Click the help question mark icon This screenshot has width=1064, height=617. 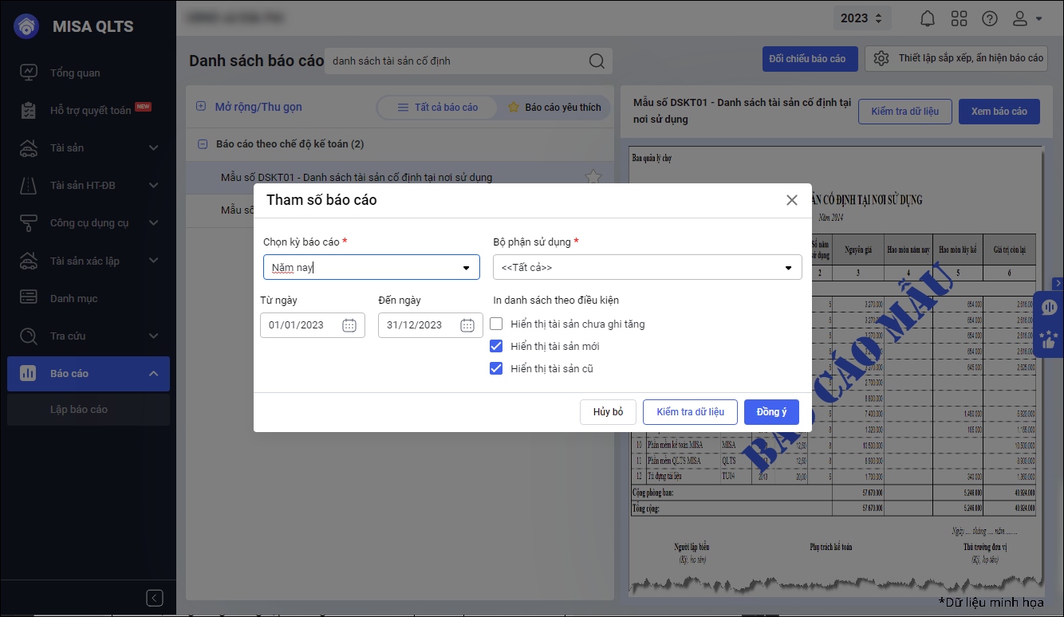pos(990,18)
